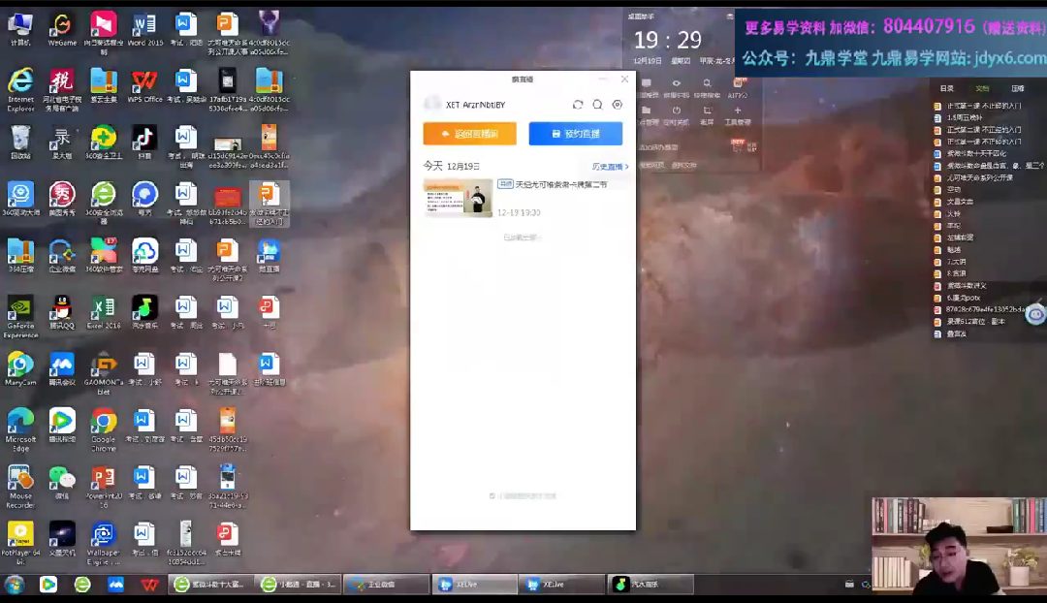Open the message bubble icon beside refresh
This screenshot has height=603, width=1047.
click(x=597, y=105)
